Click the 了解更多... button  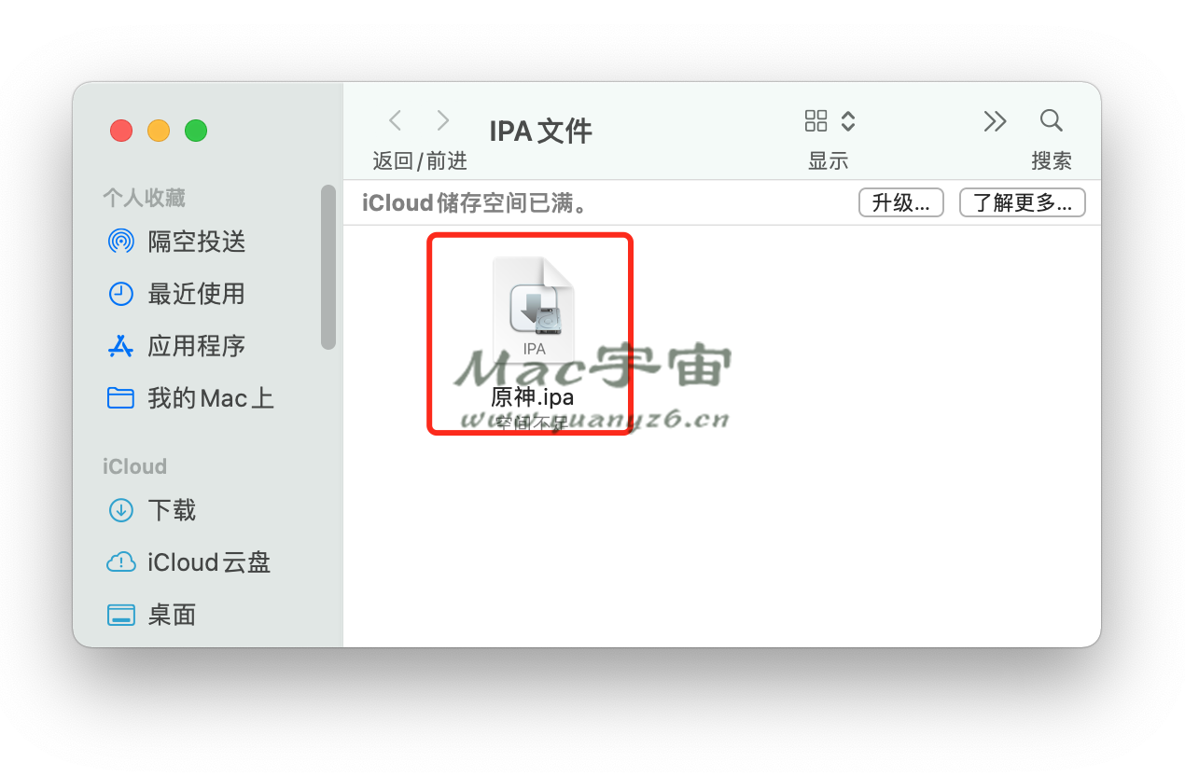pos(1022,202)
